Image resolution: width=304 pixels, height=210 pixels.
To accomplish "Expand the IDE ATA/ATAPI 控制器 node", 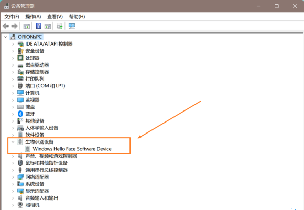I will (13, 44).
